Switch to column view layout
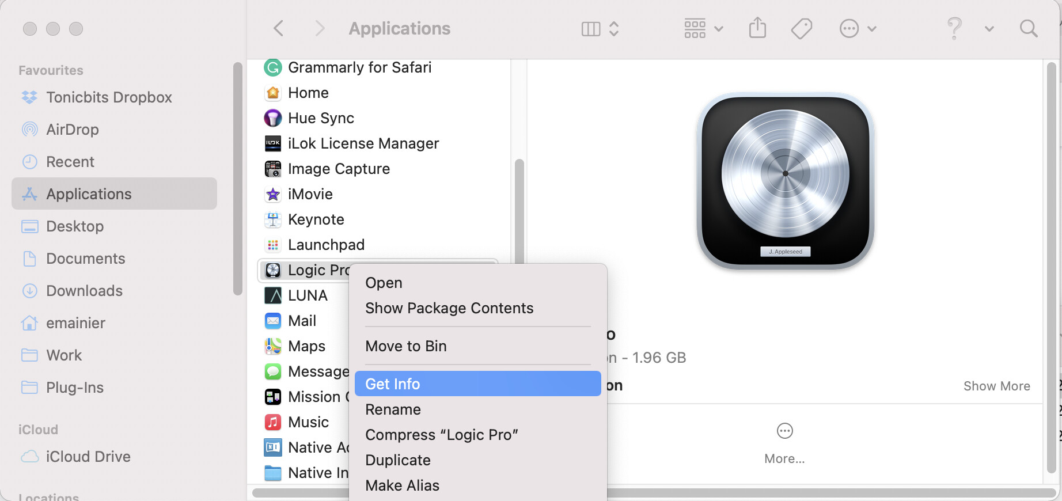 (x=591, y=29)
